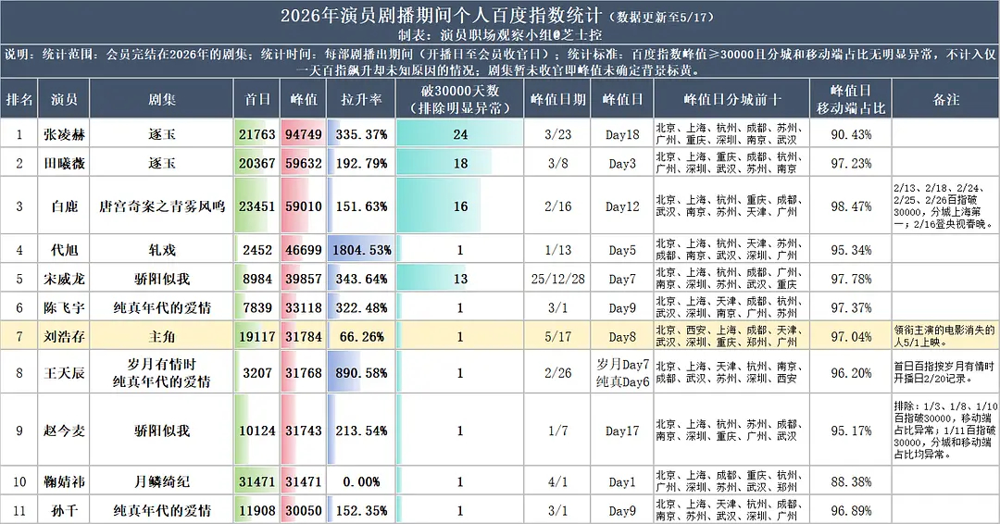Click actor name 田曦薇

coord(65,163)
